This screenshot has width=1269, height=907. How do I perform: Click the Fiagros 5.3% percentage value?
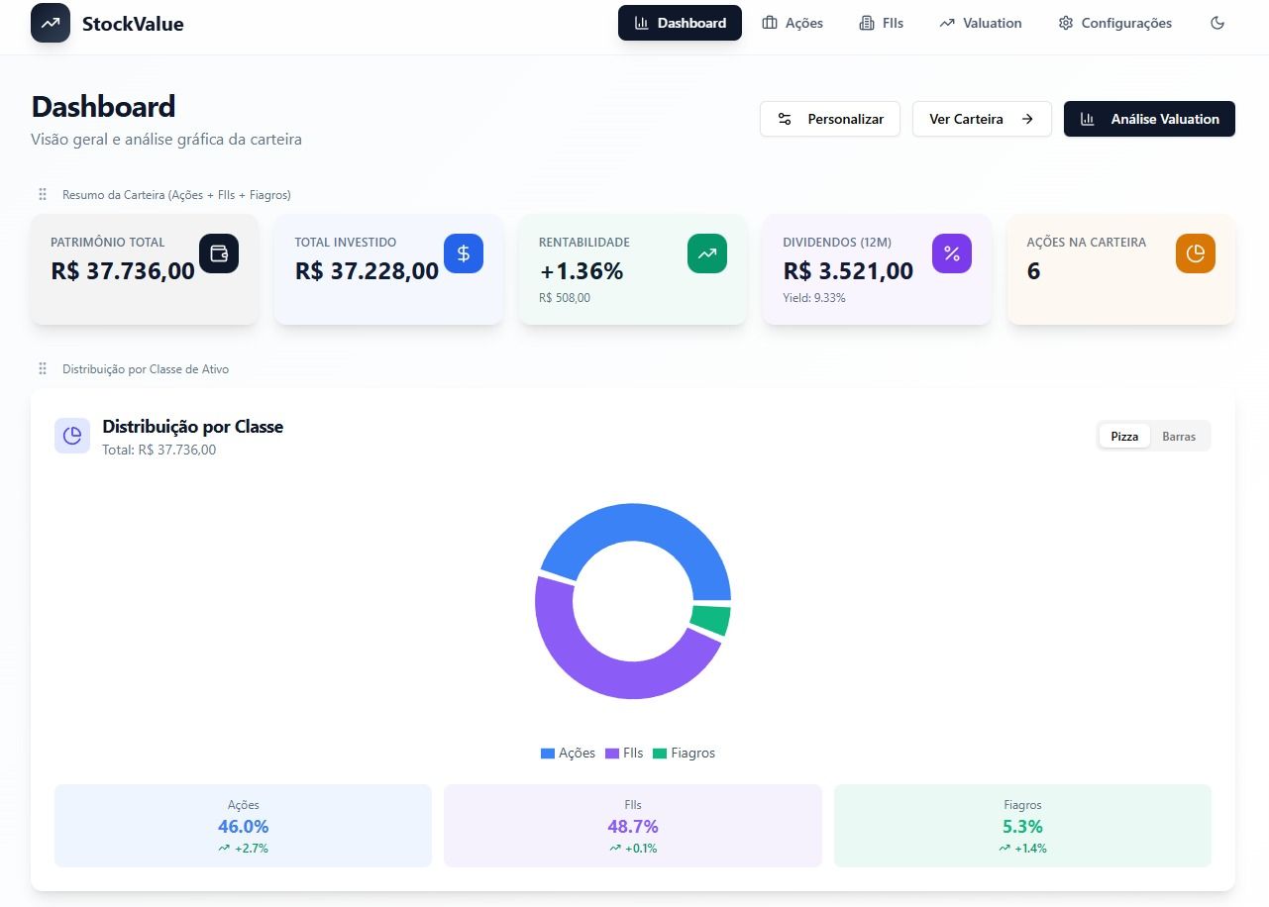(x=1022, y=826)
